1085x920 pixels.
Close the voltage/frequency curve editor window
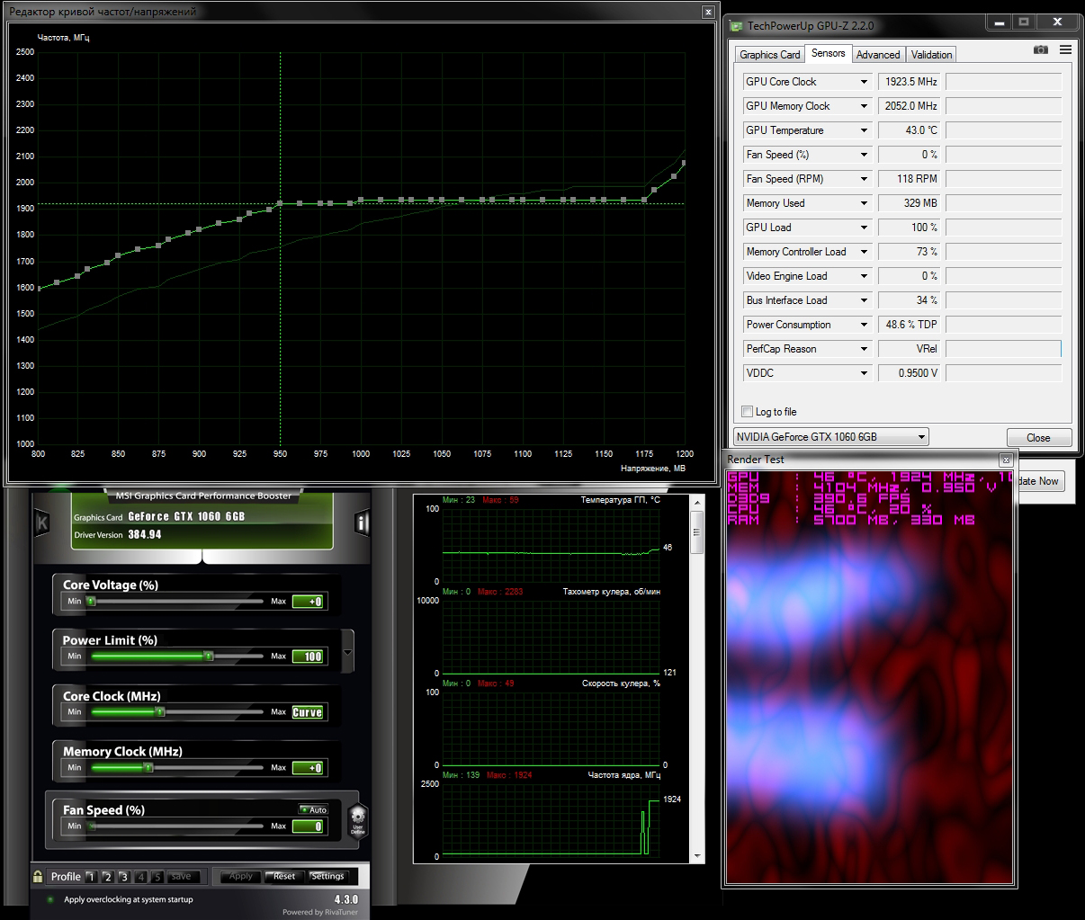click(x=709, y=12)
